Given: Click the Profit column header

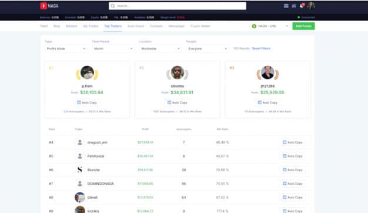Looking at the screenshot, I should tap(145, 129).
